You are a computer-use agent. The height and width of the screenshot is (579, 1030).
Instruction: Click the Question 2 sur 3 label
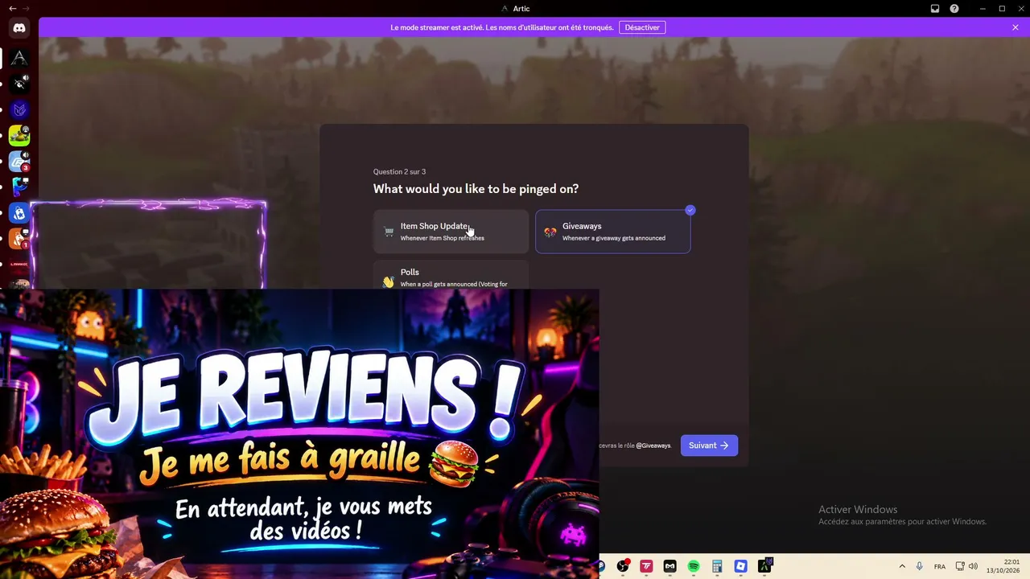(399, 171)
